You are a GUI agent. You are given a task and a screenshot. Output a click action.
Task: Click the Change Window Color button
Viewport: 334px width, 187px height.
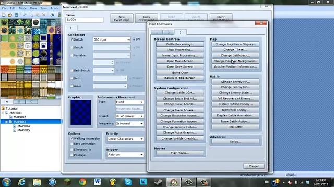(x=180, y=127)
